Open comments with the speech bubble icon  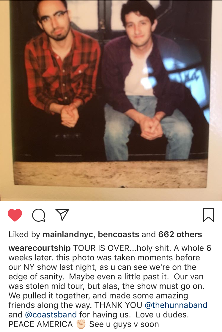pos(39,215)
